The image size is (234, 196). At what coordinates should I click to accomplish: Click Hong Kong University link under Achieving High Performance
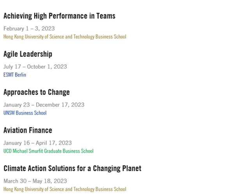pyautogui.click(x=65, y=37)
